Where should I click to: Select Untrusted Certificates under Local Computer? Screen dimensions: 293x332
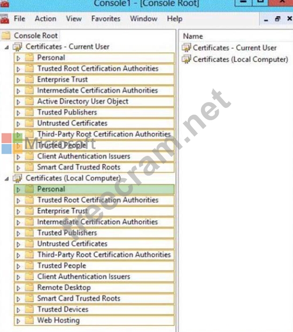[94, 244]
